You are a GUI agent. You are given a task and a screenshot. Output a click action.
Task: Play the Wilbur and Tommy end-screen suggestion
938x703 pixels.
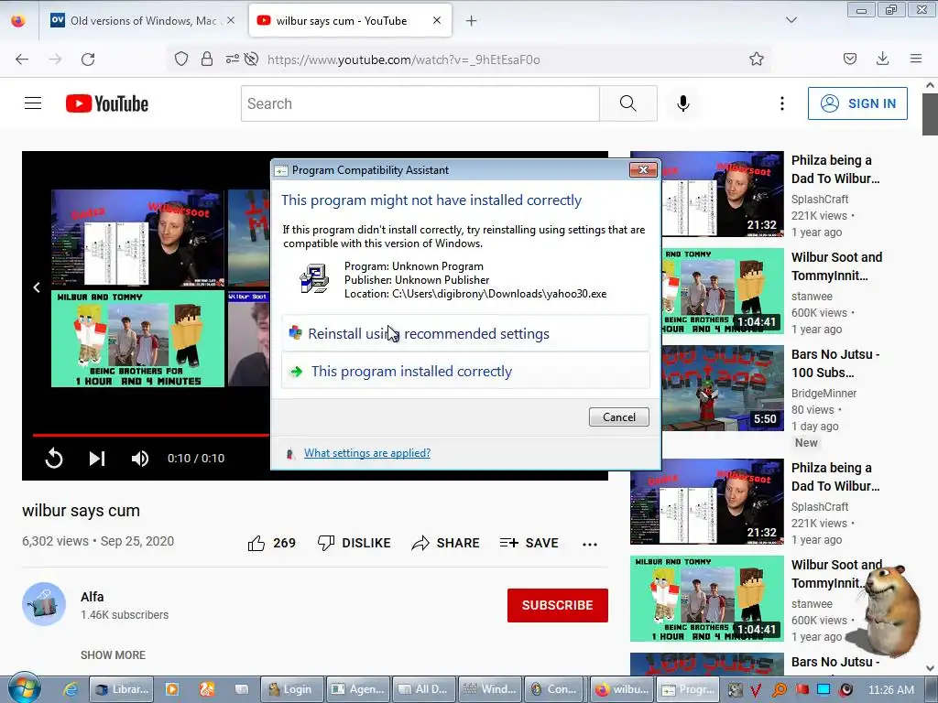[x=137, y=339]
